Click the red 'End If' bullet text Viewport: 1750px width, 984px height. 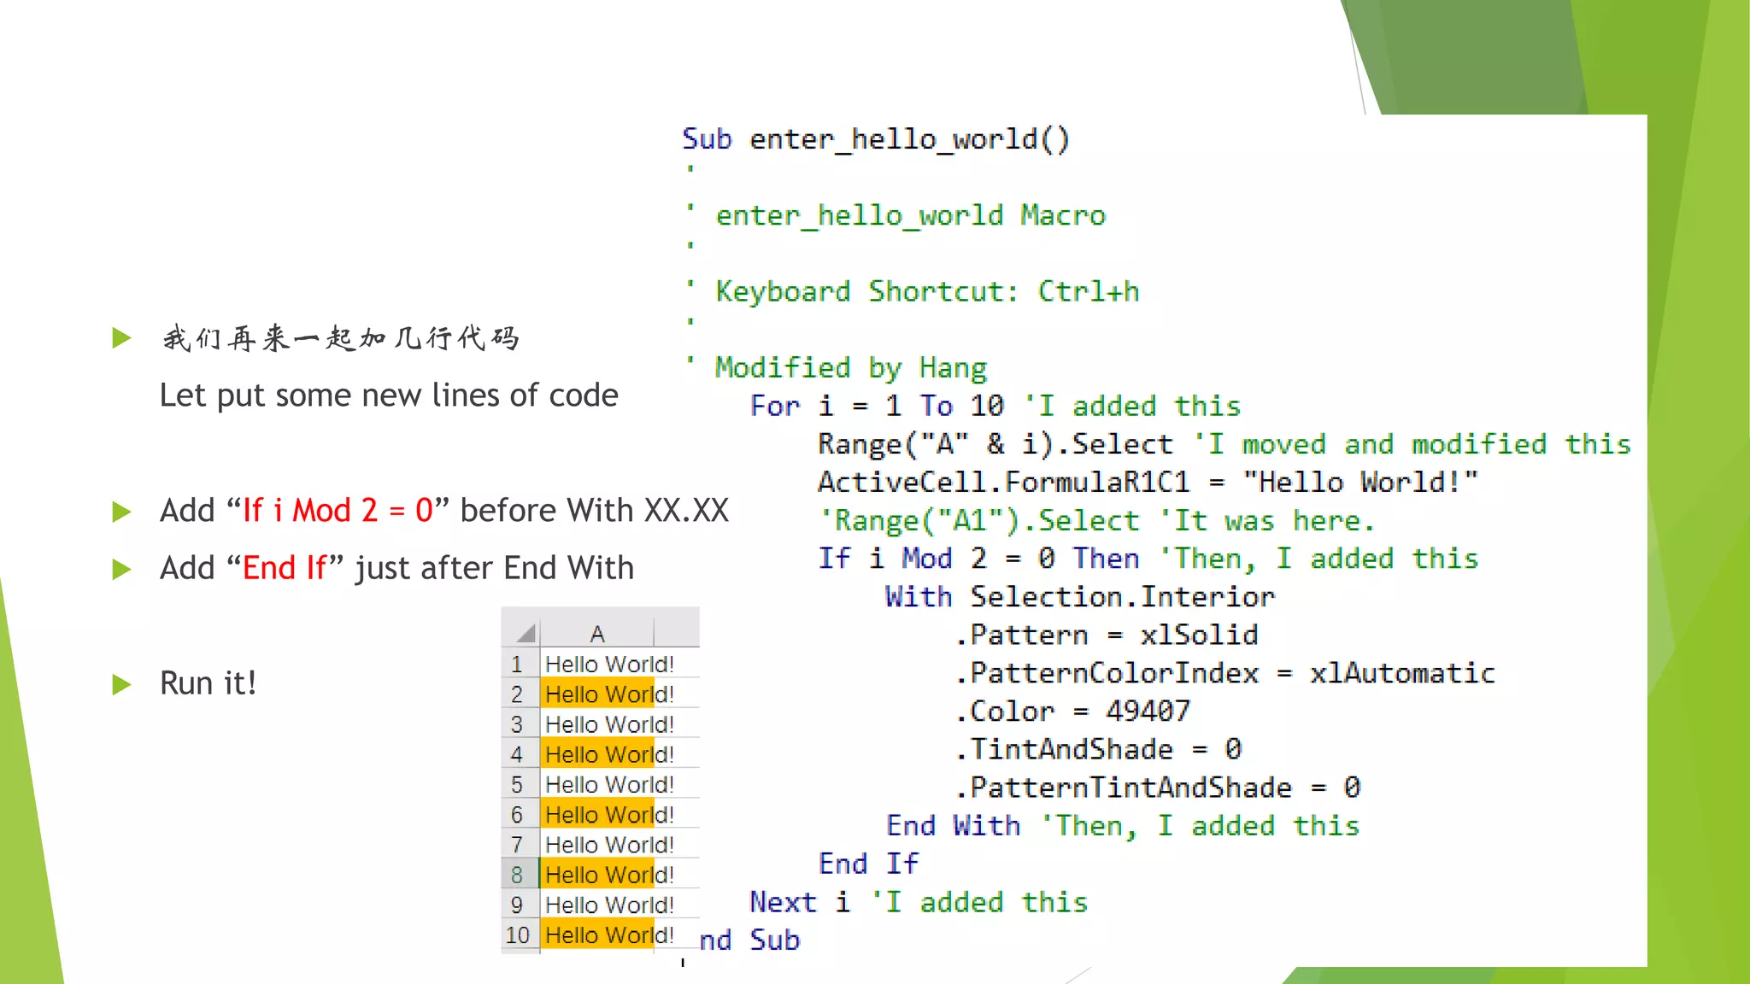tap(285, 568)
